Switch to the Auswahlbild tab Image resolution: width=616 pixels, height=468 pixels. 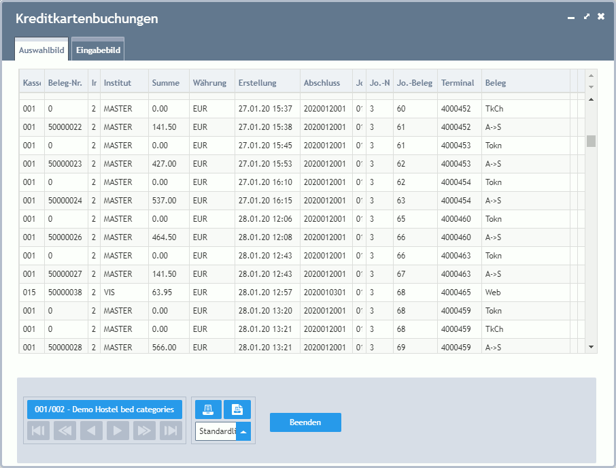click(x=41, y=50)
